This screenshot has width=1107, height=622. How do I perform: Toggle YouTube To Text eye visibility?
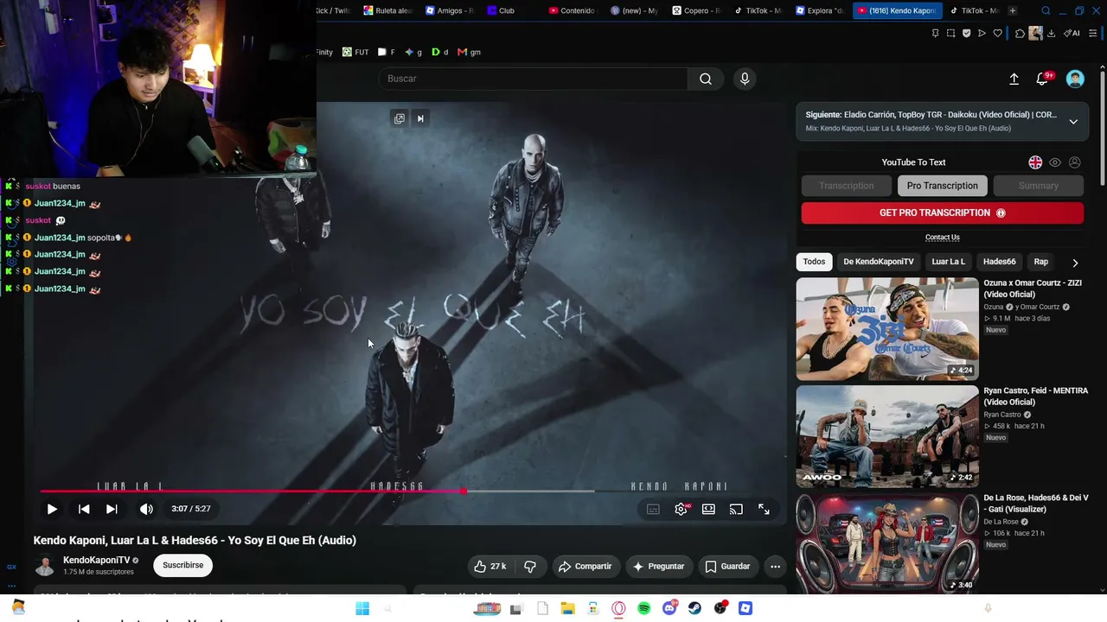coord(1055,162)
